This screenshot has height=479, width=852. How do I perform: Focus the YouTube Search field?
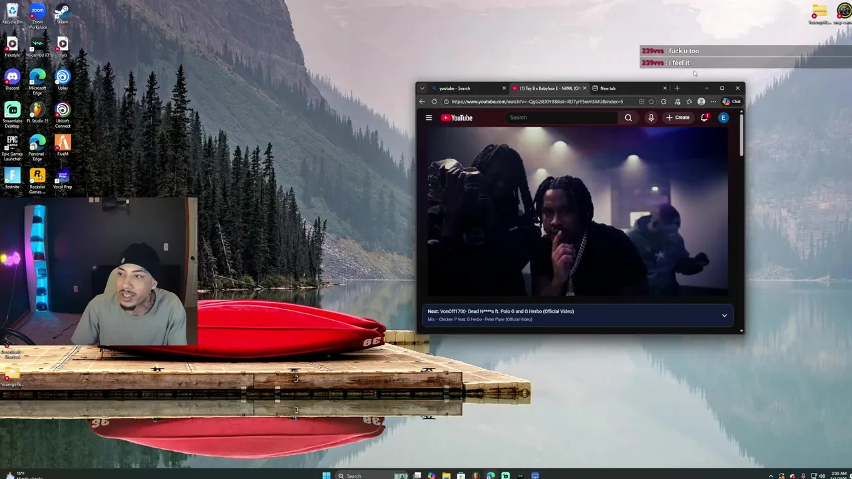(562, 118)
